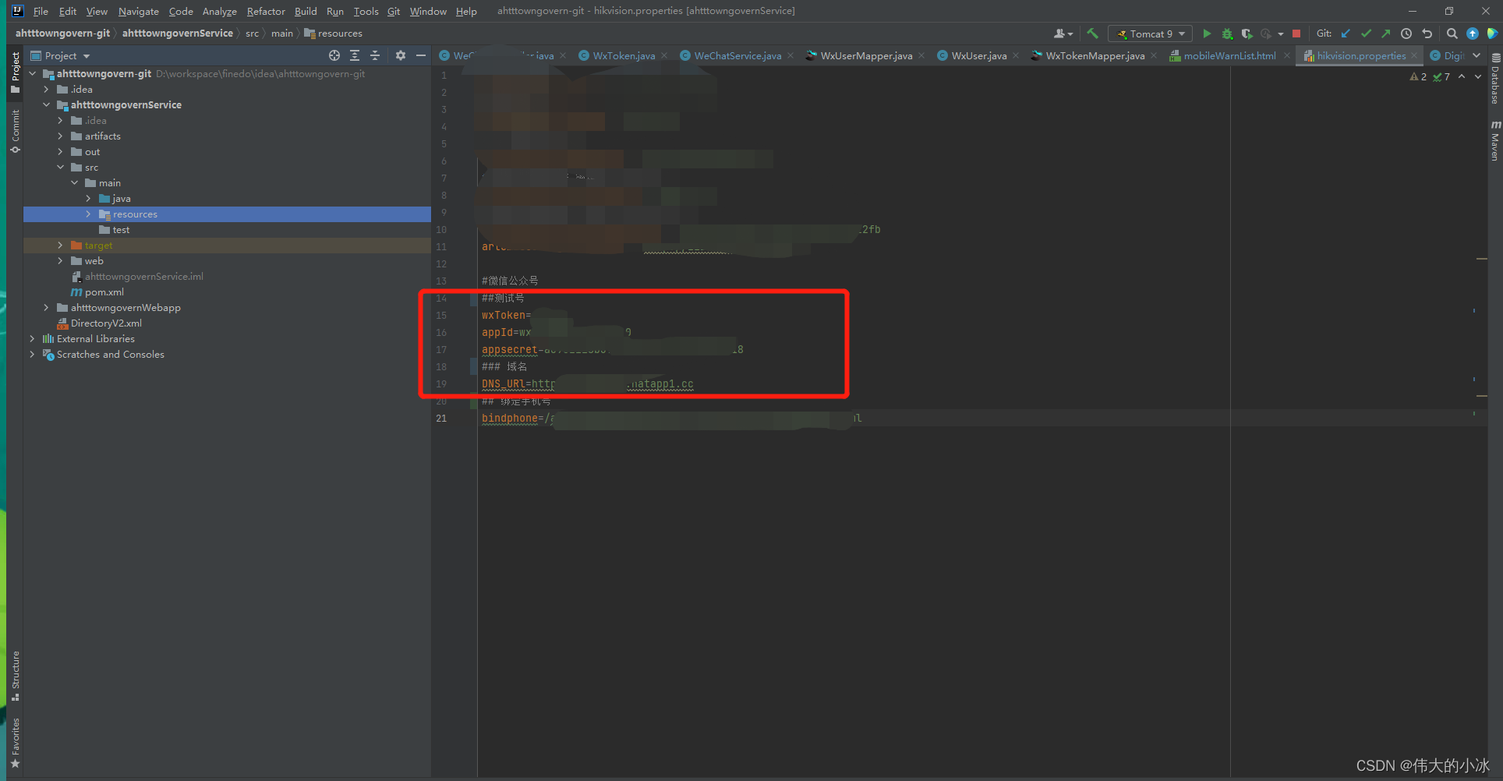Viewport: 1503px width, 781px height.
Task: Click breadcrumb ahtttowngovernService
Action: coord(177,34)
